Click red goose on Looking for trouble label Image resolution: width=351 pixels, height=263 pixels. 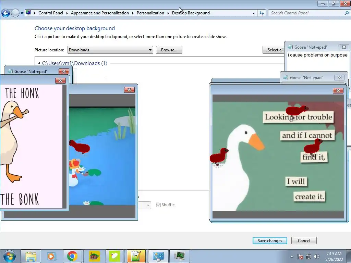[296, 111]
